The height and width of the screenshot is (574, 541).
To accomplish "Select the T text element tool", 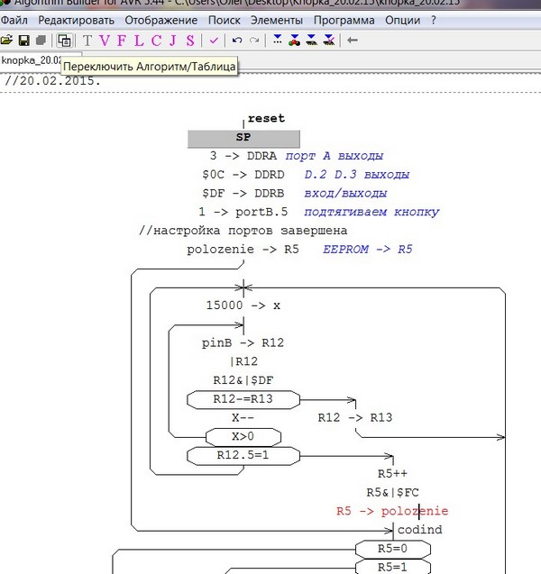I will tap(87, 40).
